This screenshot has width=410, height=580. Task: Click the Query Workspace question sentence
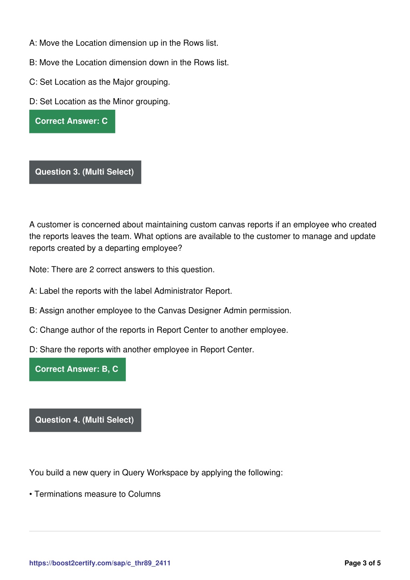156,473
